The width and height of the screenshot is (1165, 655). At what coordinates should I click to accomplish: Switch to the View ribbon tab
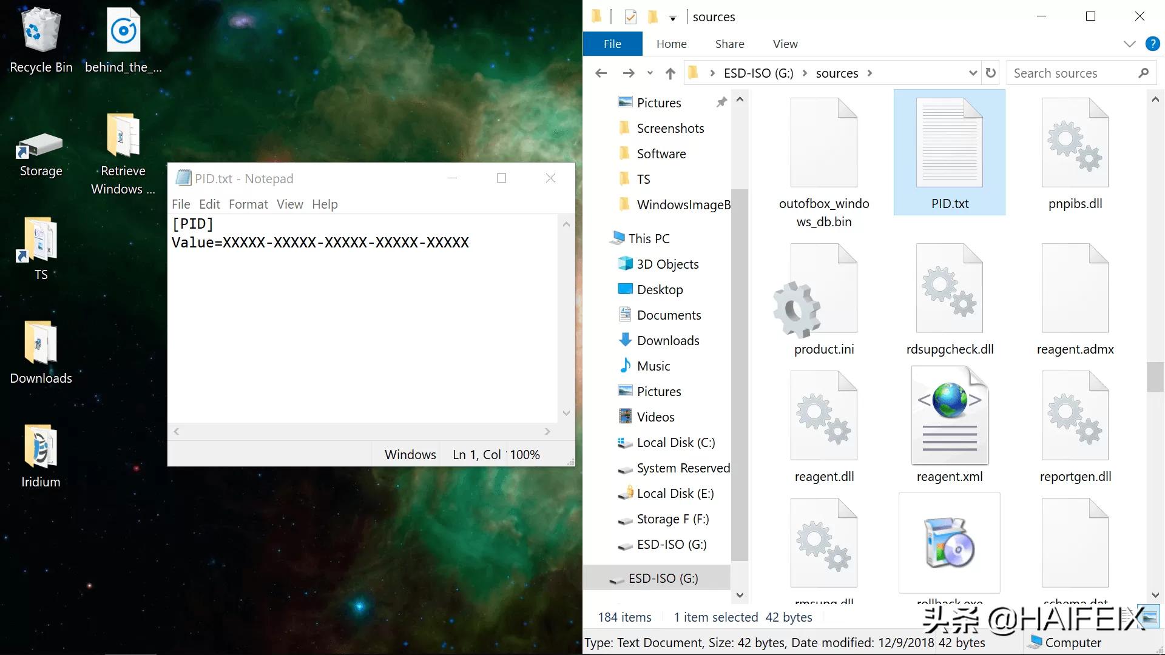[x=784, y=44]
